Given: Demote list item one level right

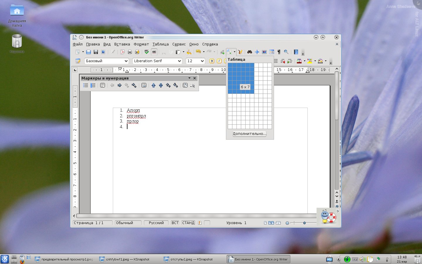Looking at the screenshot, I should (120, 85).
